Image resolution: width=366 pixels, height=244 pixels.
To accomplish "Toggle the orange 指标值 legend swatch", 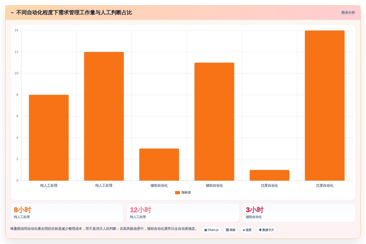I will pyautogui.click(x=177, y=193).
